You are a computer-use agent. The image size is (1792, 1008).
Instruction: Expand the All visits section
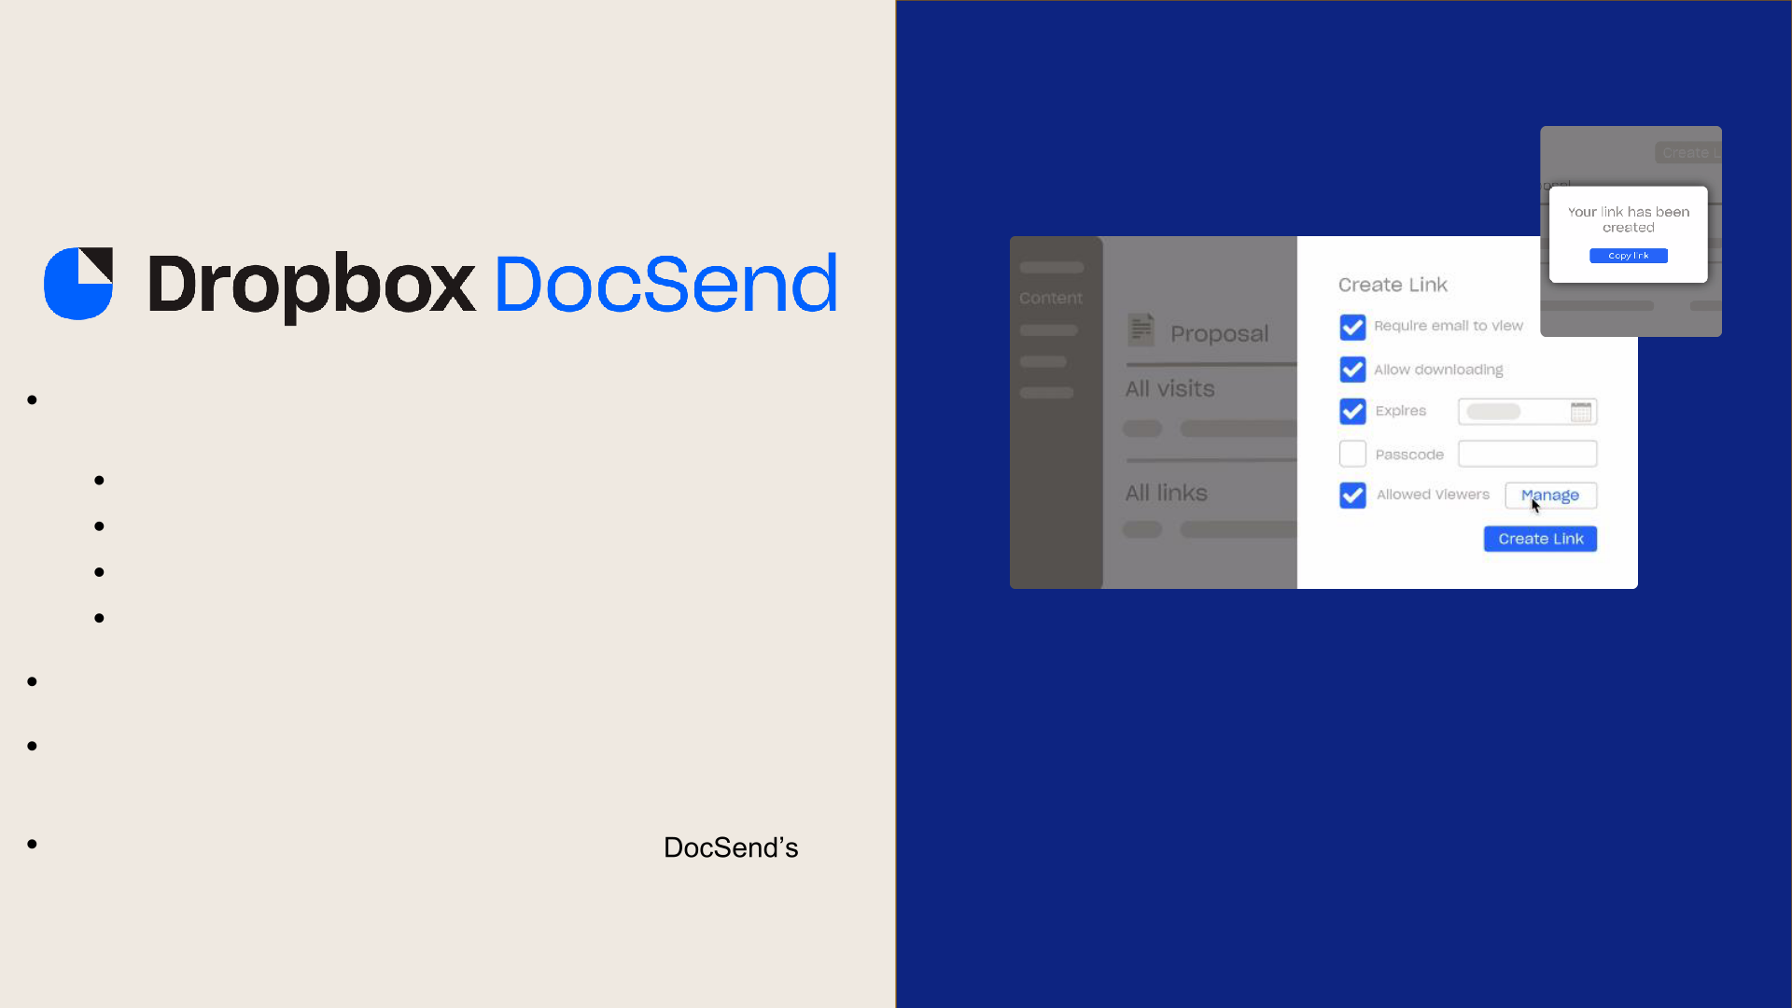(x=1170, y=389)
